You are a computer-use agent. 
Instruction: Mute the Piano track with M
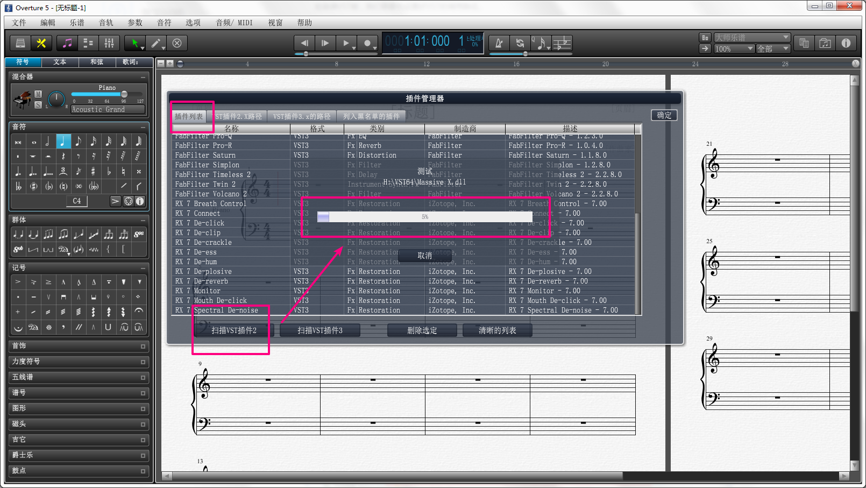pos(38,94)
